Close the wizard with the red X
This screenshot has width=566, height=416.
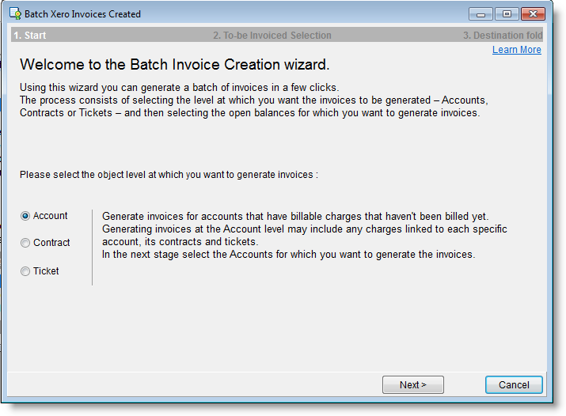[533, 14]
